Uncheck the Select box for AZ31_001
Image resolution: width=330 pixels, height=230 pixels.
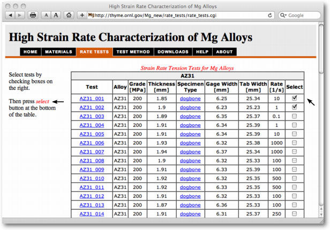click(294, 98)
